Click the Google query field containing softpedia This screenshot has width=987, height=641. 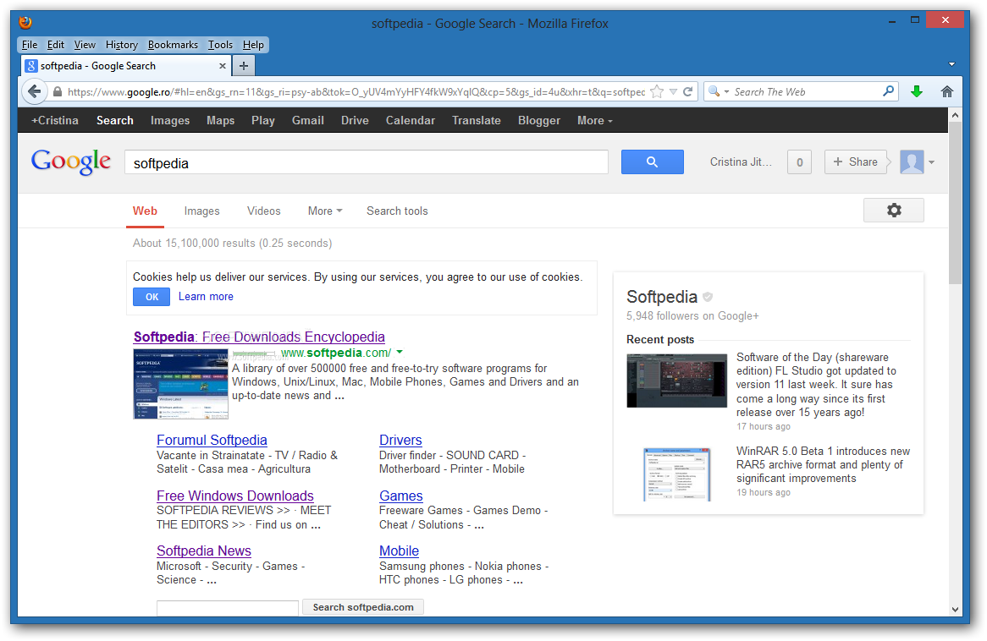pyautogui.click(x=367, y=162)
